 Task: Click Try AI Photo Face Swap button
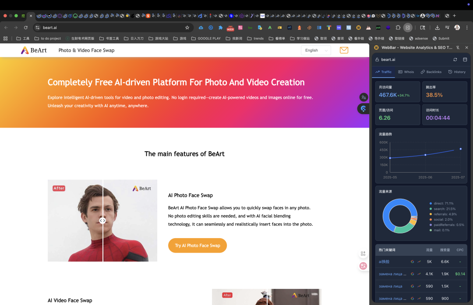tap(198, 246)
